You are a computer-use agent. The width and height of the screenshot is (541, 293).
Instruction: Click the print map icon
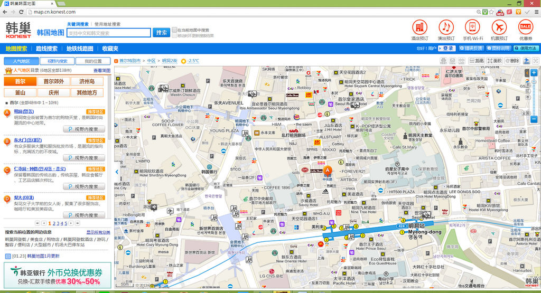[444, 61]
